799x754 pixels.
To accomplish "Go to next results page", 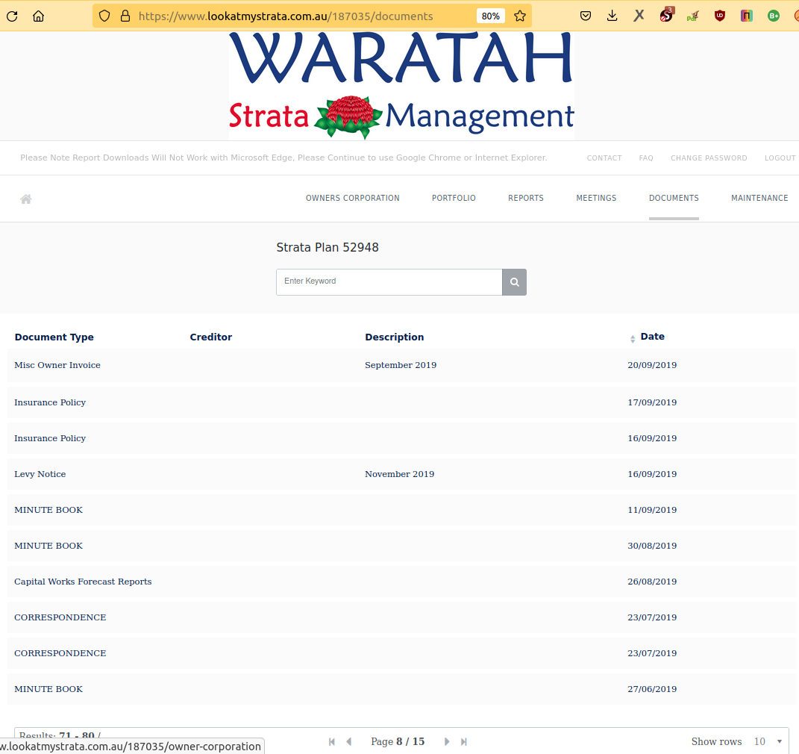I will click(x=446, y=742).
